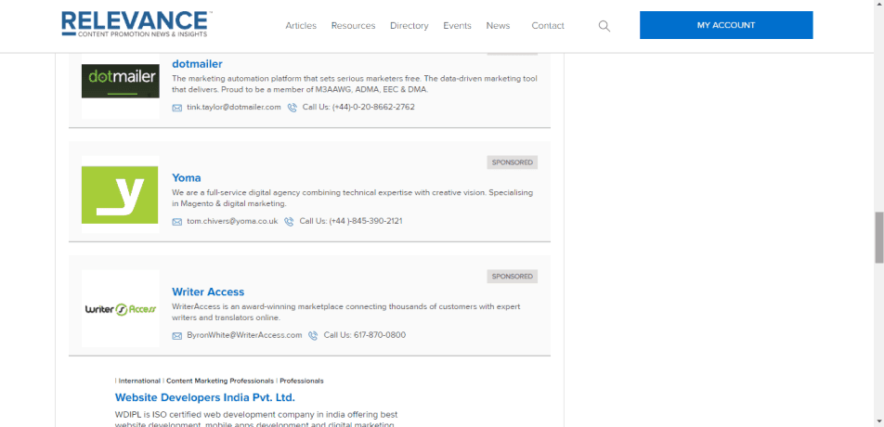The width and height of the screenshot is (884, 427).
Task: Open the Directory menu
Action: 409,26
